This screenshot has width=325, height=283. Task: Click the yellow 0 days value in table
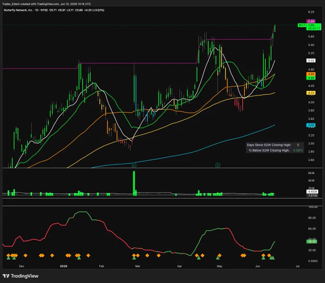click(x=298, y=145)
